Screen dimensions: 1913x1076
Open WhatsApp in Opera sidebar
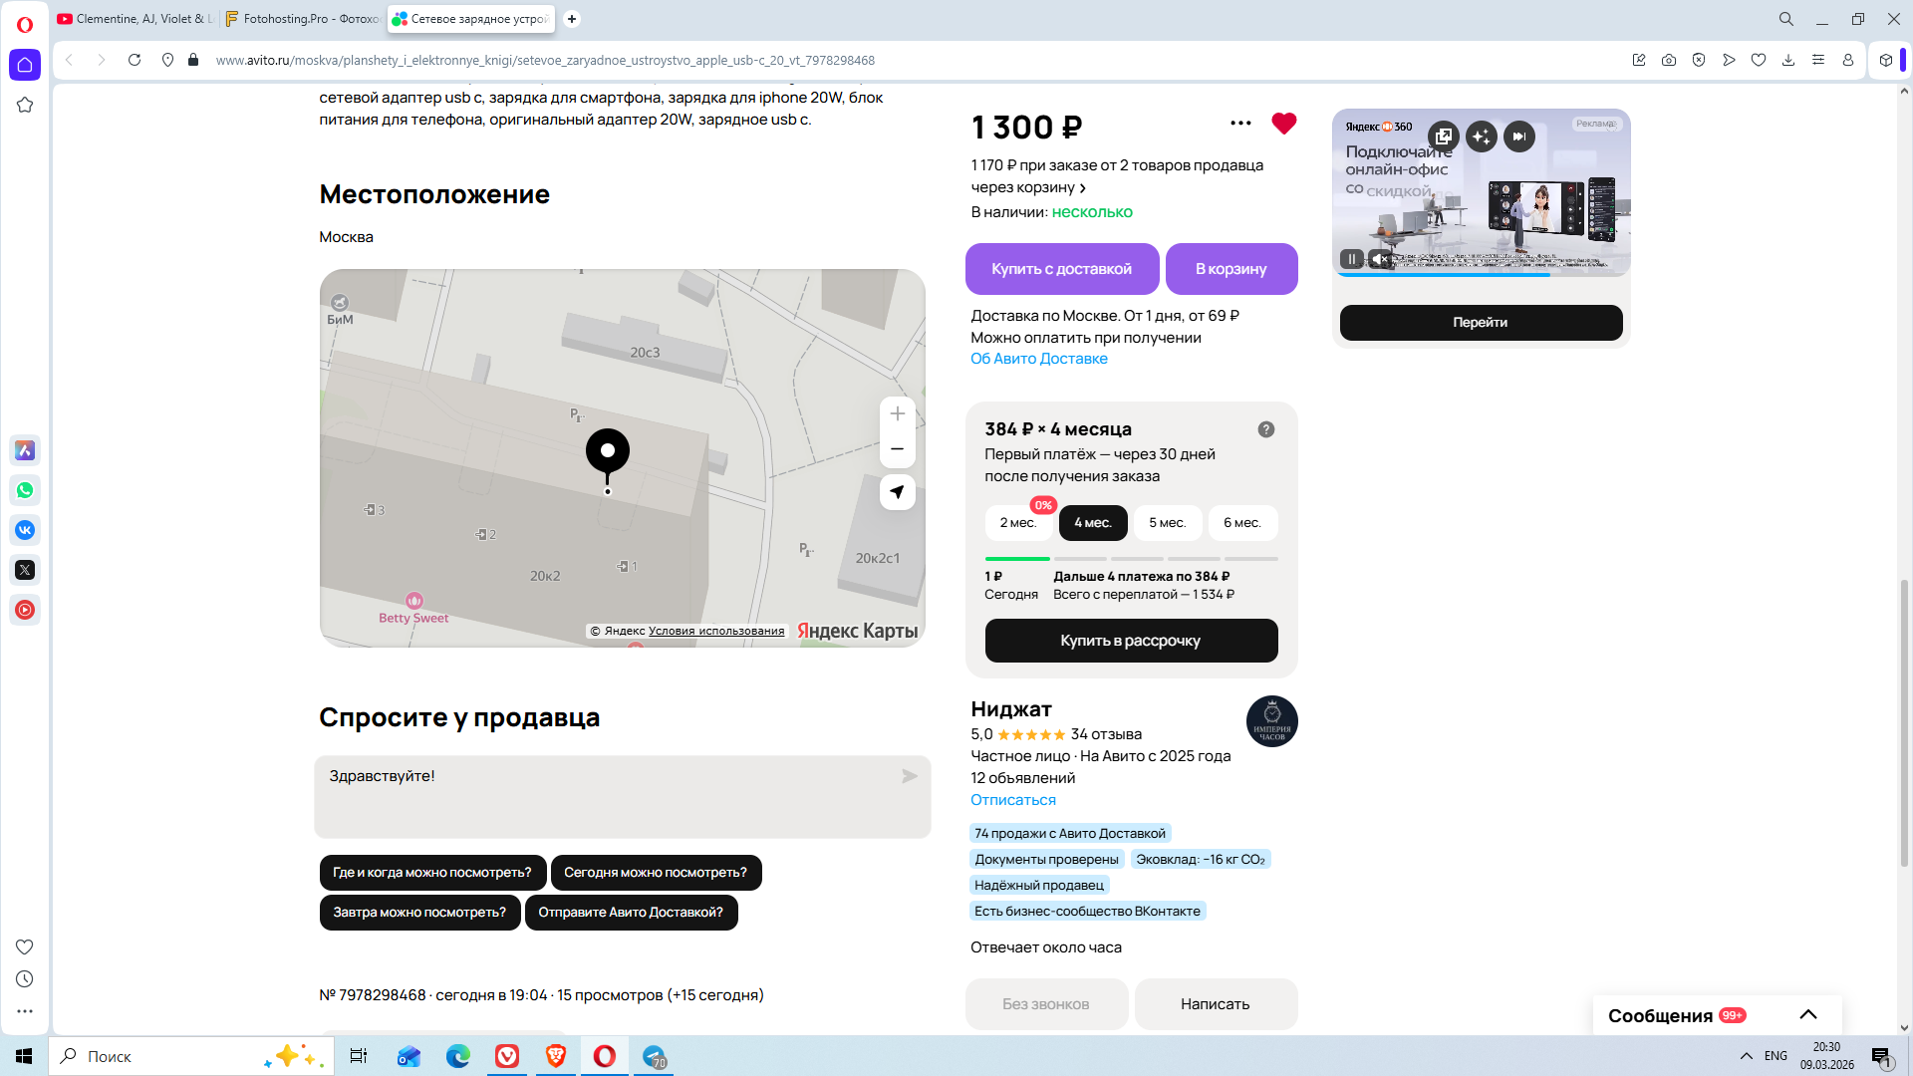(25, 490)
